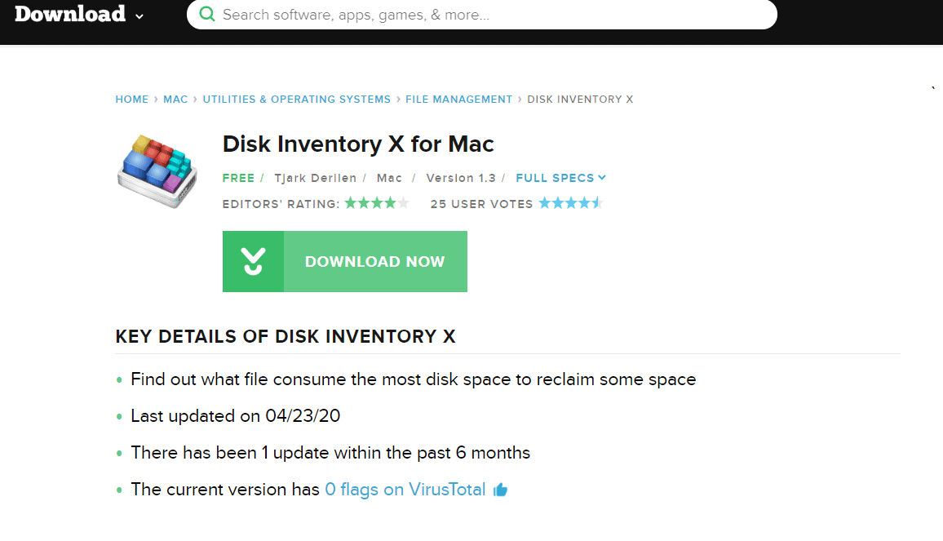The height and width of the screenshot is (541, 943).
Task: Click the blue user votes stars
Action: [570, 203]
